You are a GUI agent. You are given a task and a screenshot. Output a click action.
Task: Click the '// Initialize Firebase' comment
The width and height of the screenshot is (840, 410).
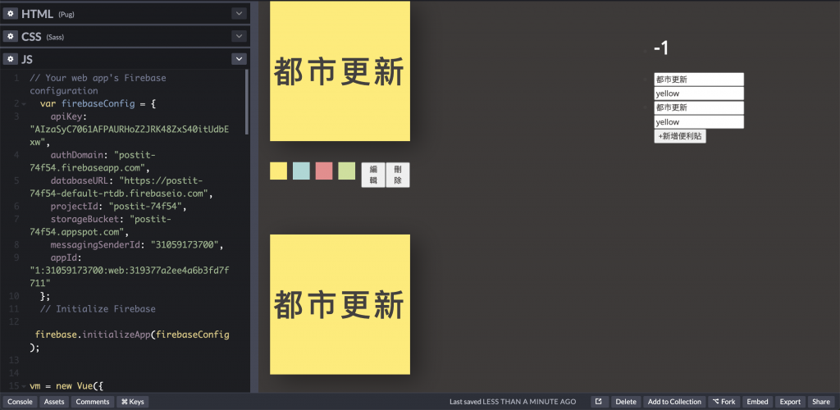(x=98, y=309)
